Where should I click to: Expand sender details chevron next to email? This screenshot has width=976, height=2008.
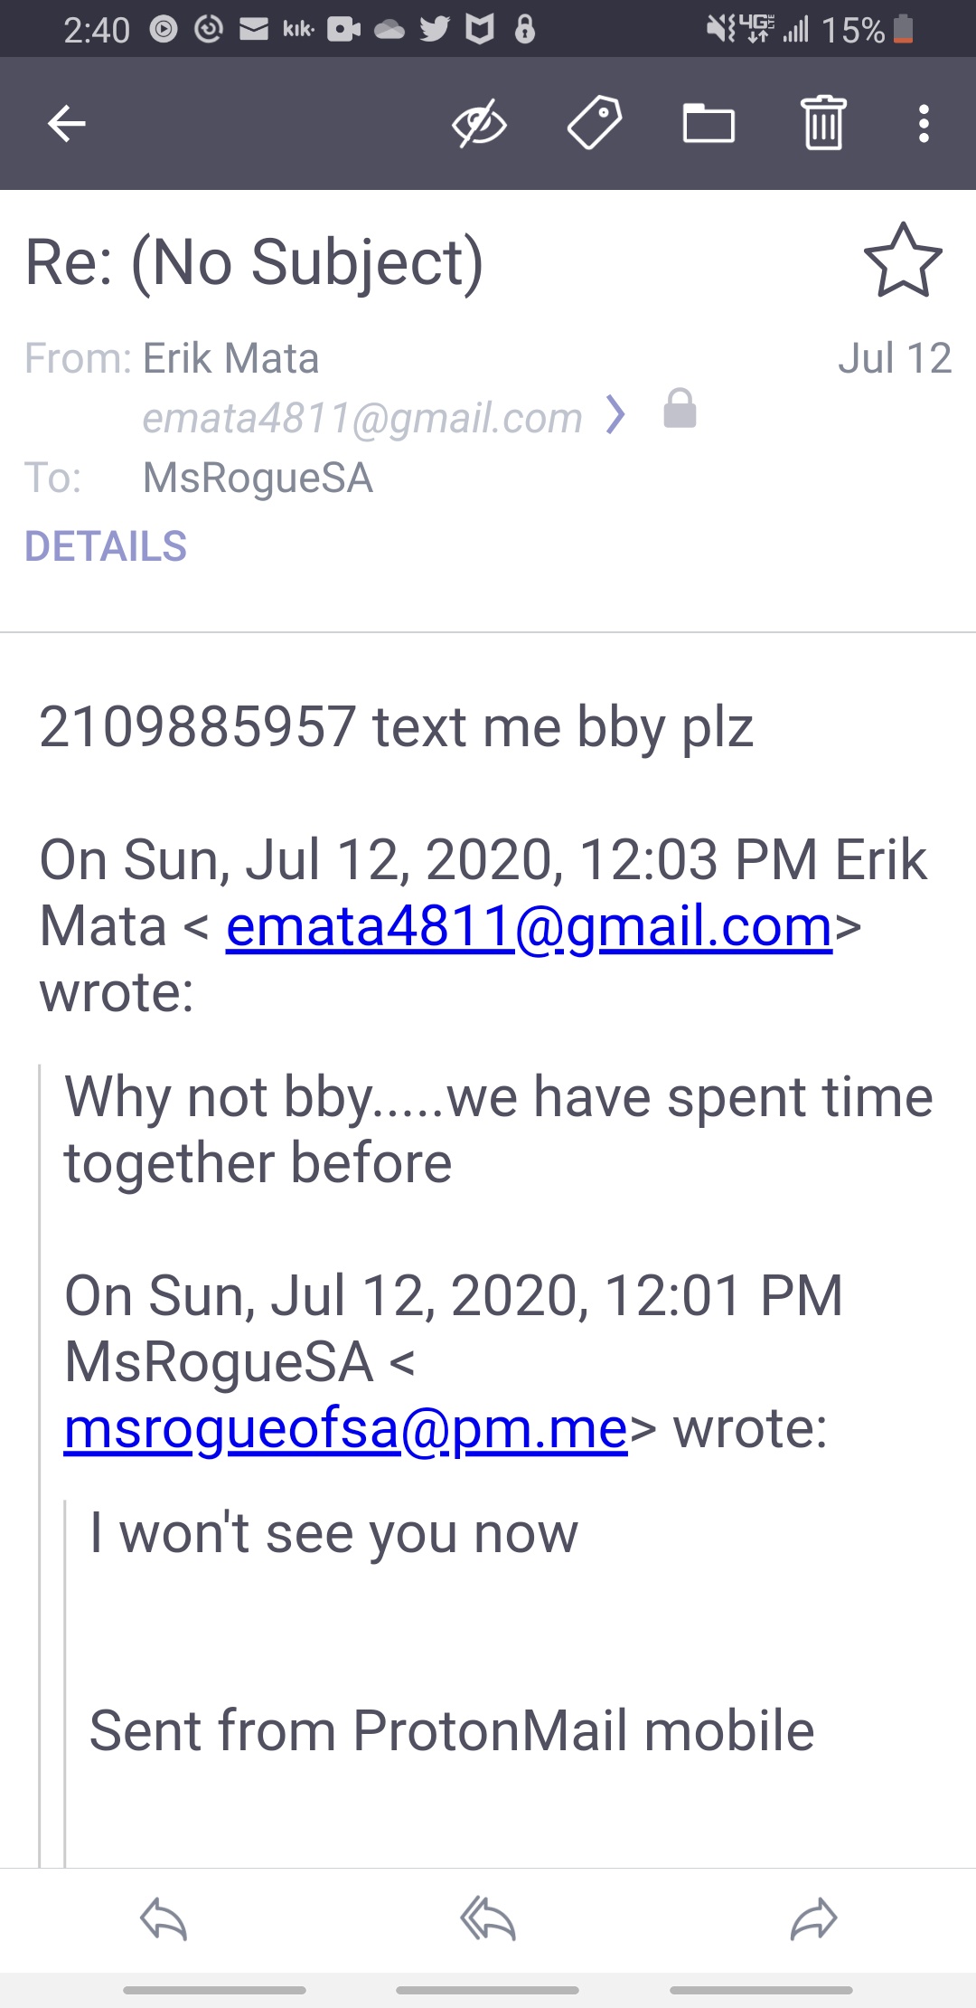click(x=615, y=415)
